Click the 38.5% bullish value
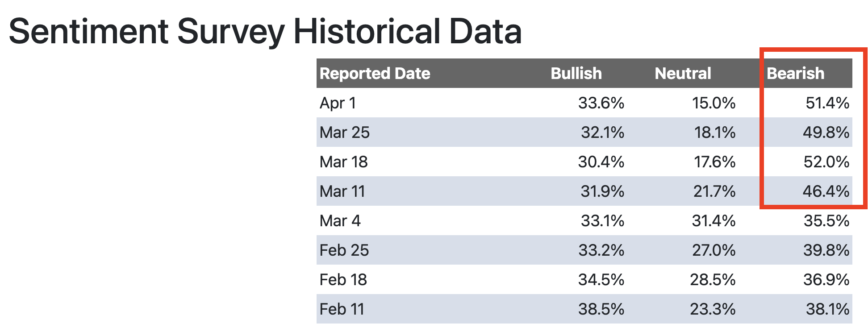 [601, 309]
